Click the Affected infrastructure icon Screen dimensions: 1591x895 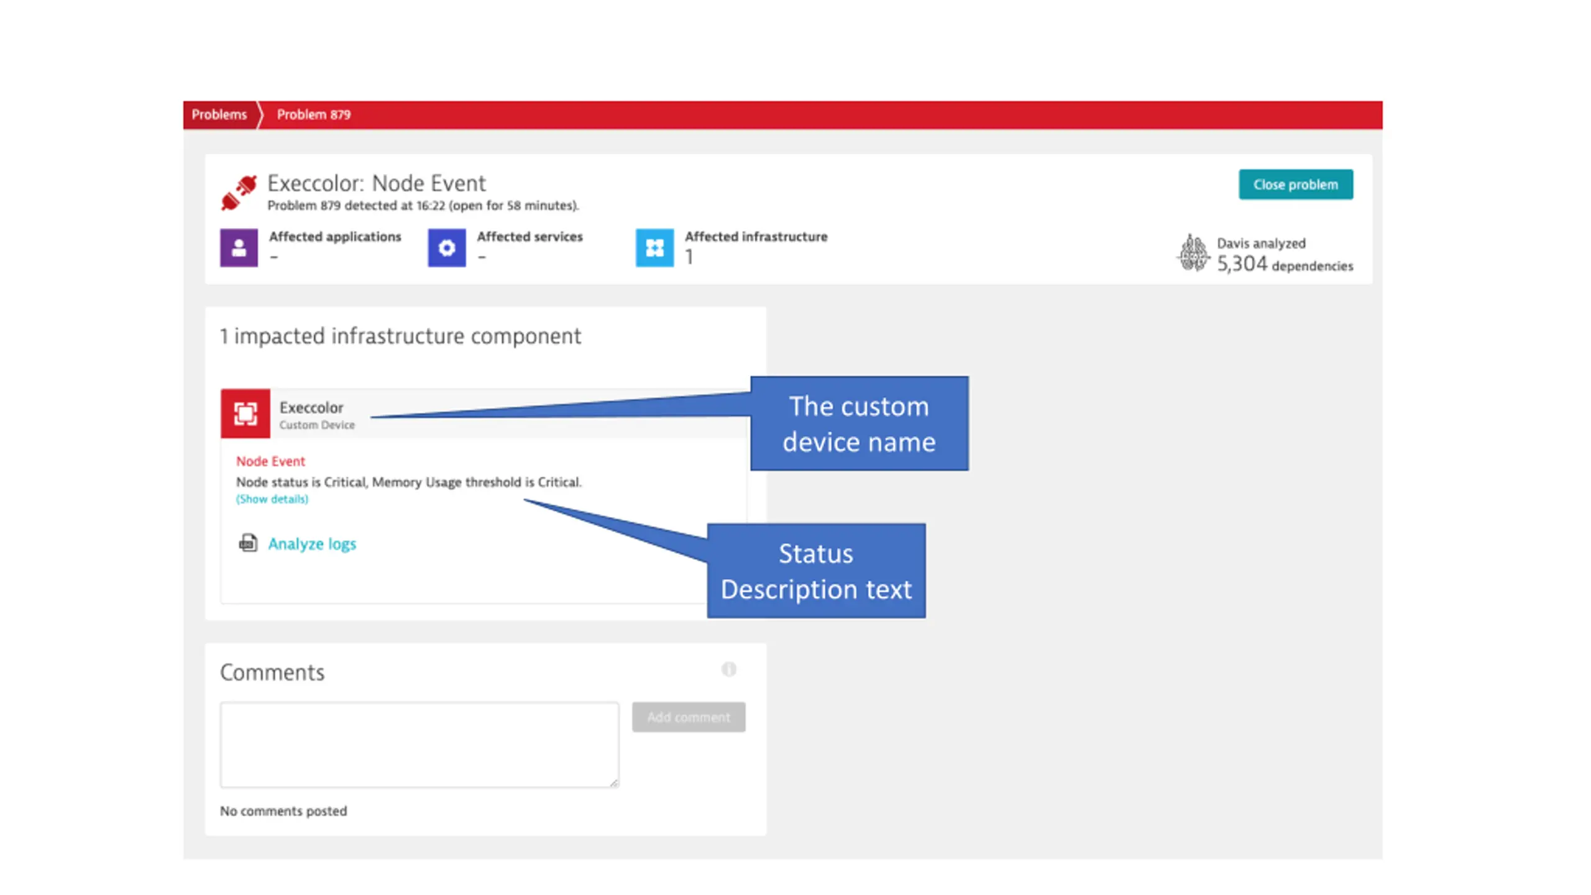click(654, 248)
